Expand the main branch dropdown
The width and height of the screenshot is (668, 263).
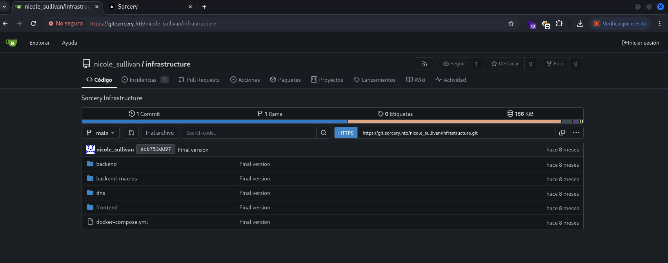pyautogui.click(x=100, y=133)
